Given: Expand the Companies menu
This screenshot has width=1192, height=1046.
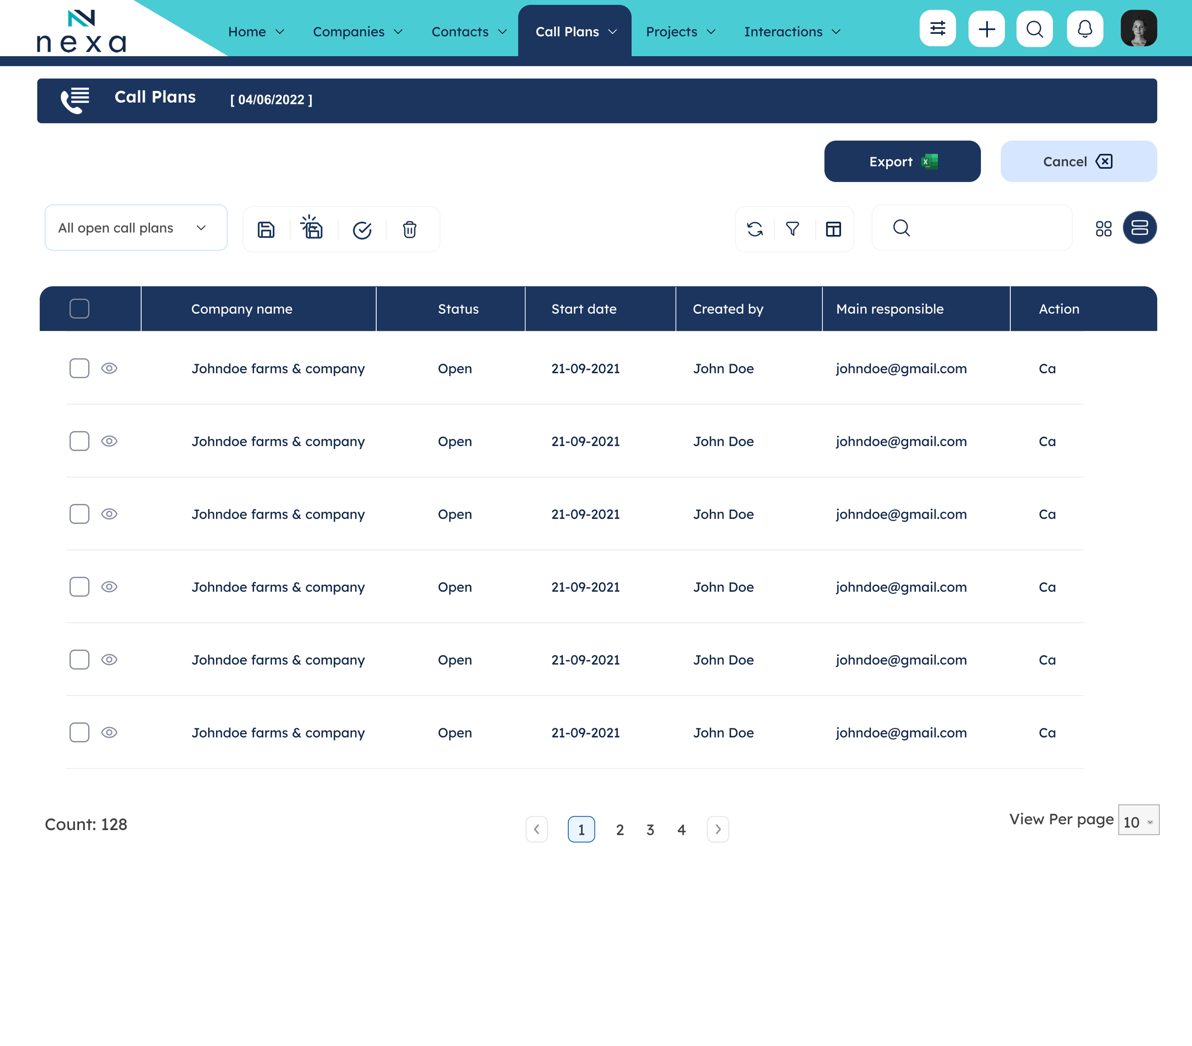Looking at the screenshot, I should pyautogui.click(x=357, y=31).
